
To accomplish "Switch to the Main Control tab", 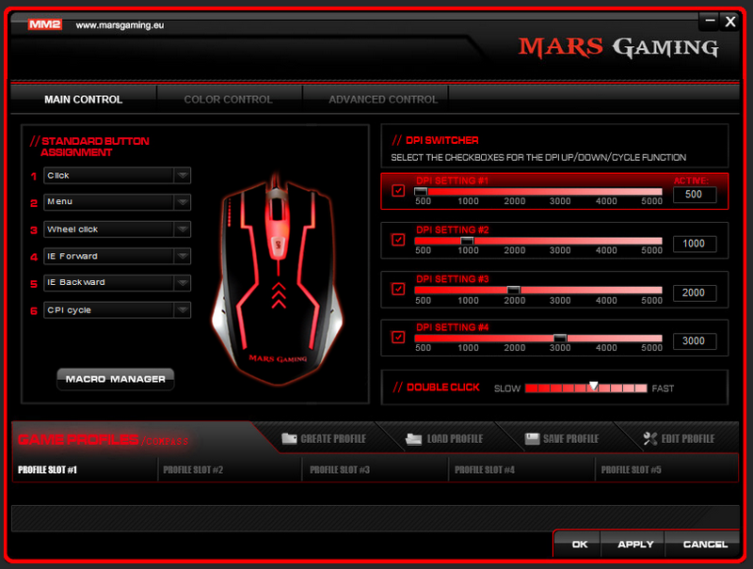I will [x=84, y=100].
